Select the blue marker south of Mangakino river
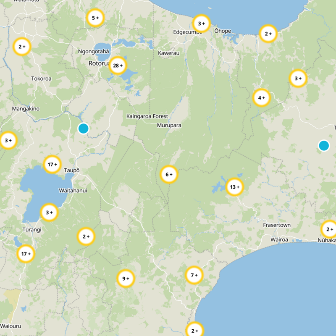336x336 pixels. click(x=83, y=129)
